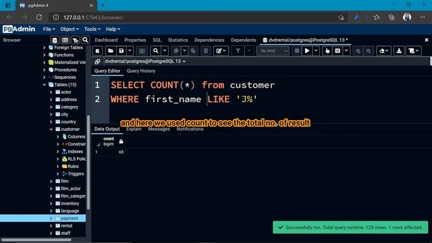
Task: Select the rental table in tree
Action: 66,225
